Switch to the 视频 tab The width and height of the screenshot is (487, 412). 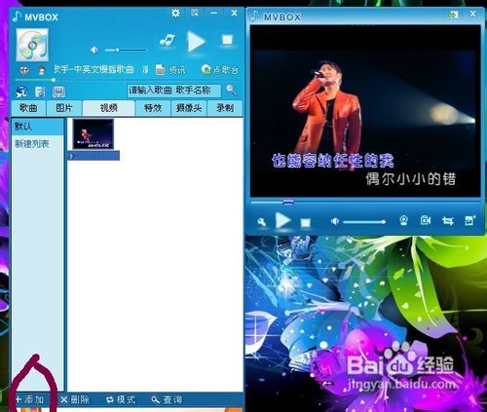tap(108, 108)
